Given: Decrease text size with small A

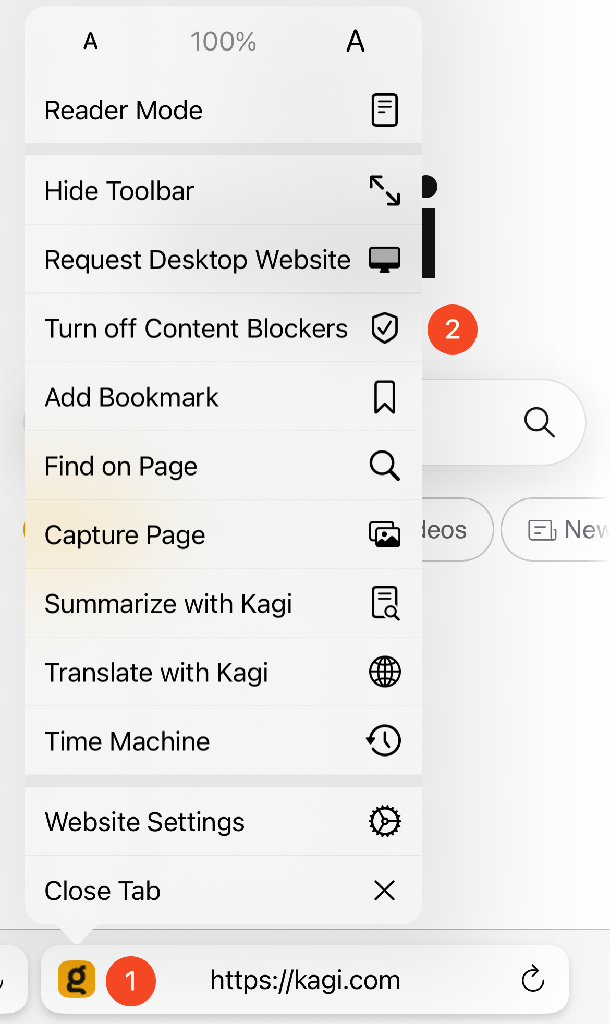Looking at the screenshot, I should tap(91, 41).
